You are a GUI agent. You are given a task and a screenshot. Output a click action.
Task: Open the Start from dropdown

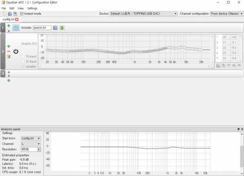coord(31,138)
